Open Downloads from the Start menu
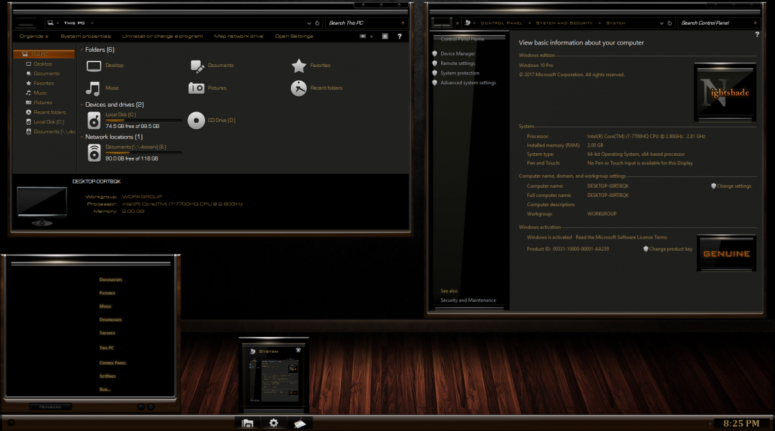 111,320
